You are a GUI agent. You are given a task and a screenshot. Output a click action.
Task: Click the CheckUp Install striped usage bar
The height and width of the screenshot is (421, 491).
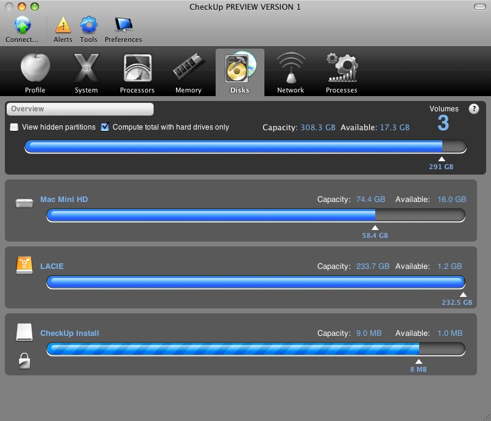click(x=256, y=349)
